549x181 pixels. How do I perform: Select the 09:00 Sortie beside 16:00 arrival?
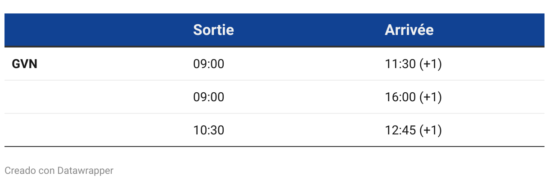click(x=208, y=97)
